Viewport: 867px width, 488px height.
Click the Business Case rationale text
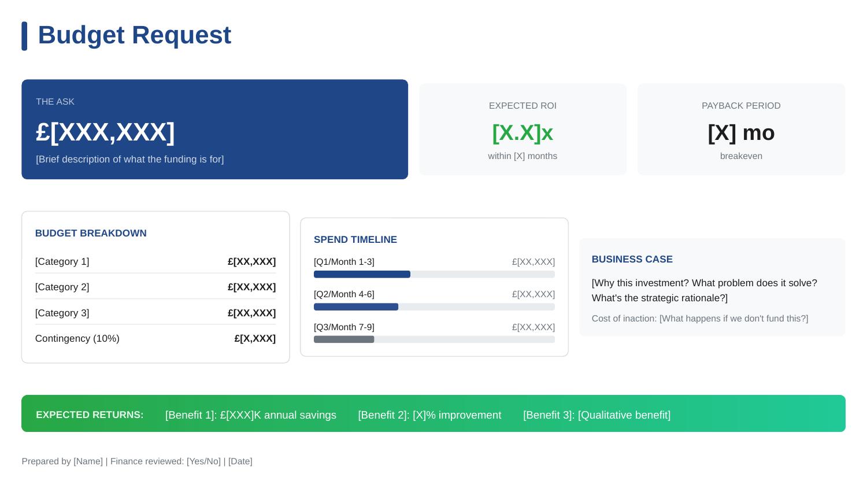[x=704, y=291]
